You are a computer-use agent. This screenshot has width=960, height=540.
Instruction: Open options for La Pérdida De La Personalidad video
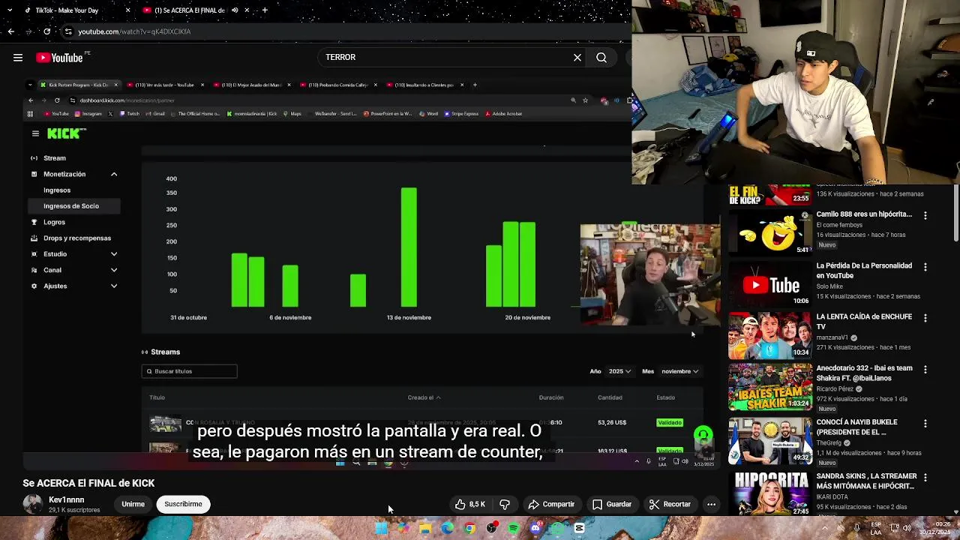(x=925, y=267)
